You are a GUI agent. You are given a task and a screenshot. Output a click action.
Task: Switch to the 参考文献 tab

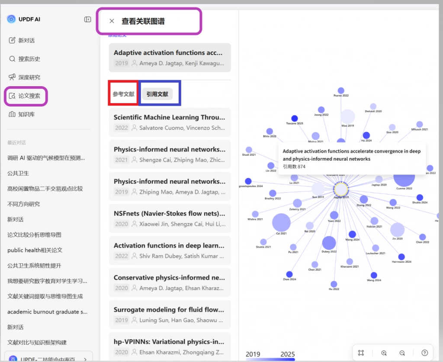123,94
